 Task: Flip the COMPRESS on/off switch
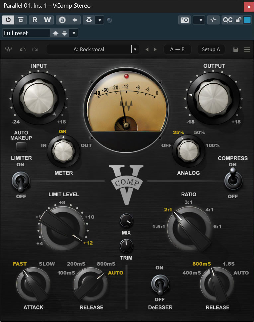(233, 179)
